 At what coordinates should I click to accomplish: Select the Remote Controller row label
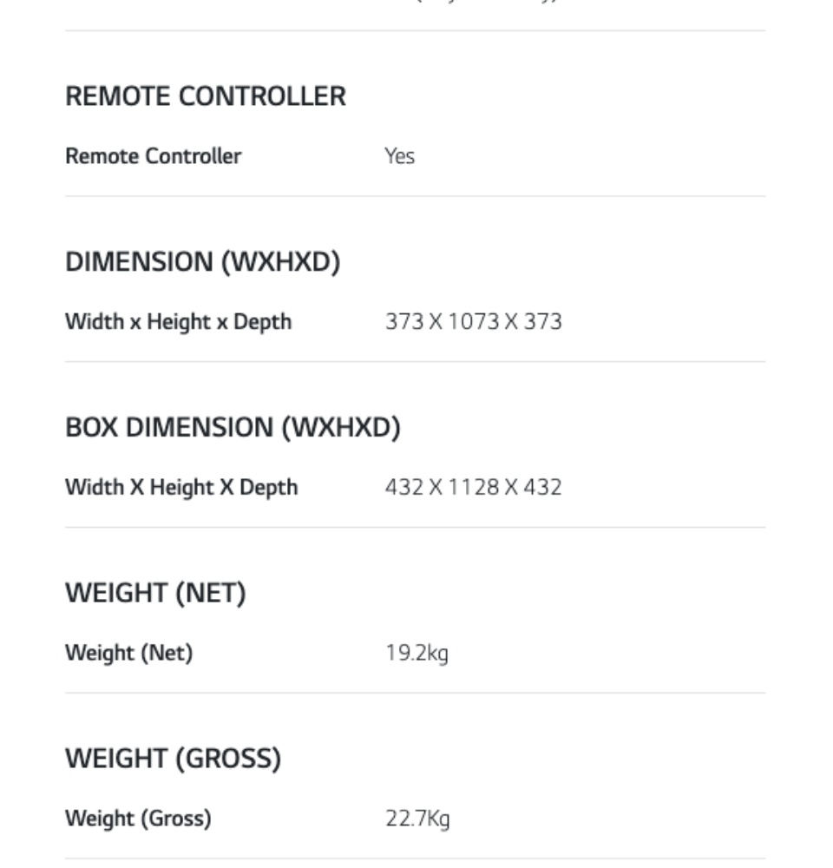[x=153, y=156]
